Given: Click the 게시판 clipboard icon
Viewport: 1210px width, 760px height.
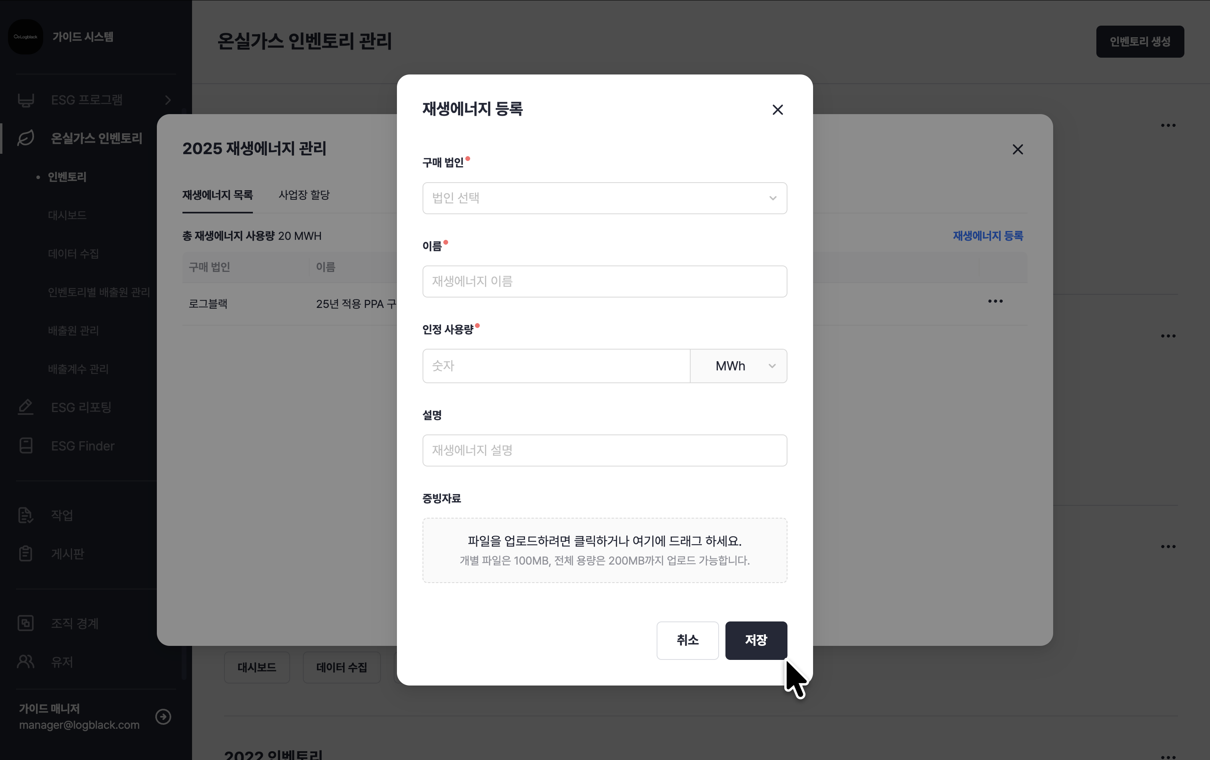Looking at the screenshot, I should point(26,553).
